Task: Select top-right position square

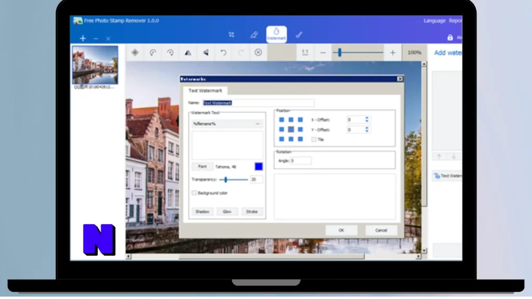Action: (x=300, y=120)
